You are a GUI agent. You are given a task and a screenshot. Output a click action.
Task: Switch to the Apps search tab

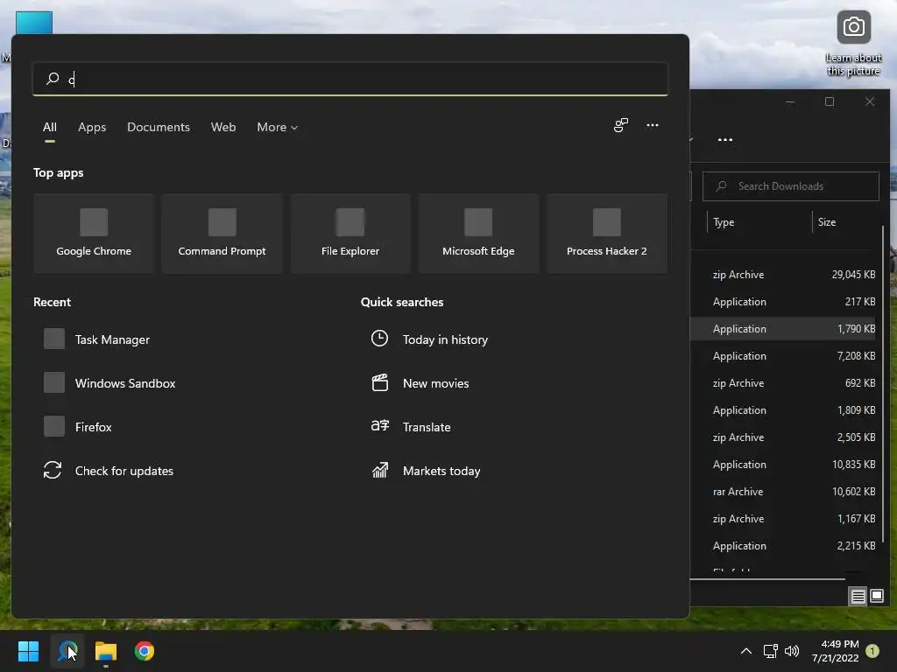[x=92, y=127]
